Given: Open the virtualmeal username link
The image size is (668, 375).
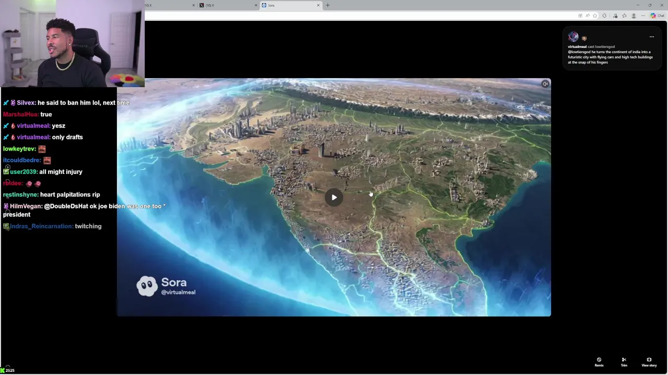Looking at the screenshot, I should point(577,47).
